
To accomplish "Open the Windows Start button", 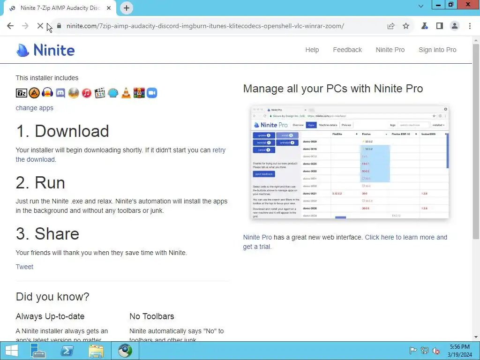I will click(x=12, y=351).
